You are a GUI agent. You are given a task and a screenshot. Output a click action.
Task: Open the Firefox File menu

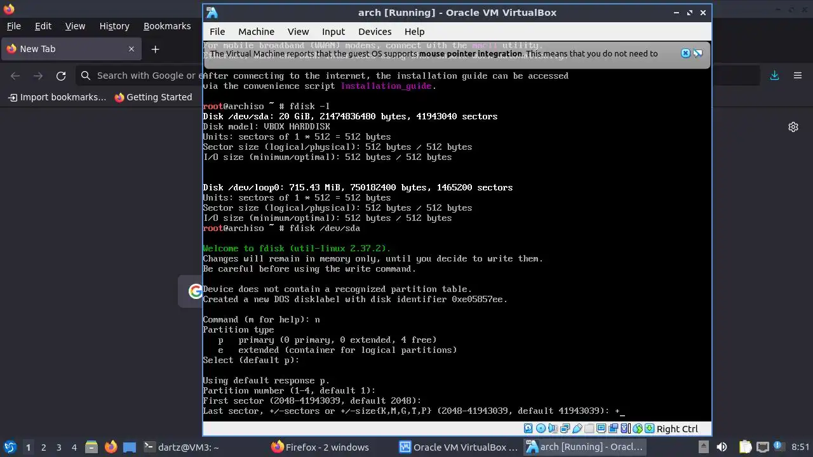tap(14, 26)
